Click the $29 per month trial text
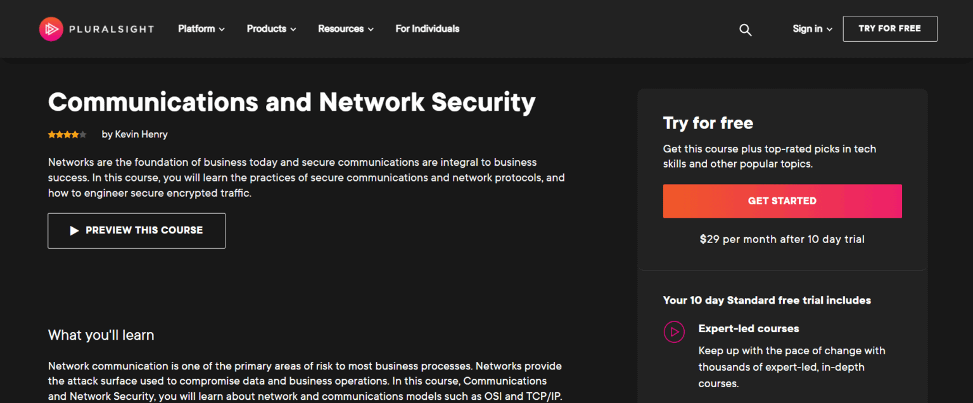Screen dimensions: 973x403 click(782, 240)
